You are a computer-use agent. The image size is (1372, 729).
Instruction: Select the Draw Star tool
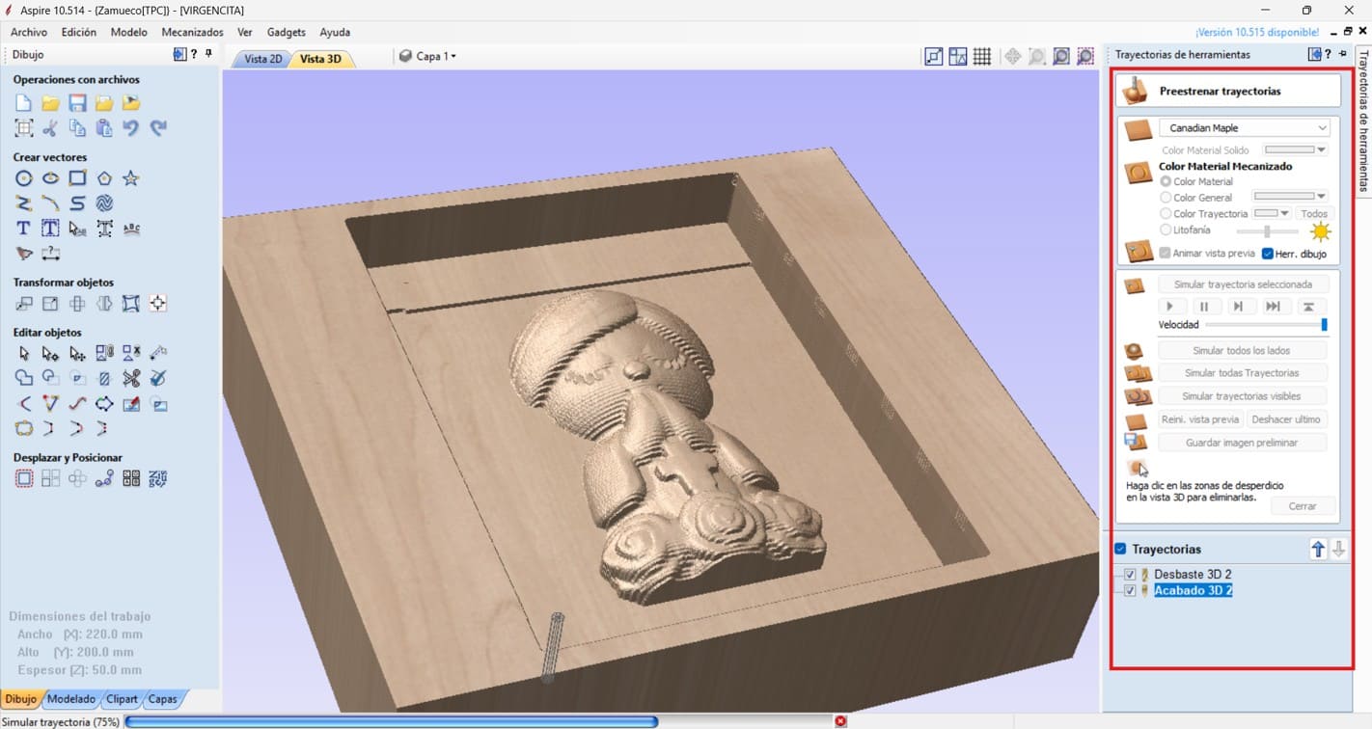pyautogui.click(x=131, y=178)
